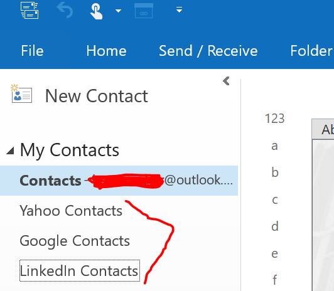The height and width of the screenshot is (291, 334).
Task: Open Yahoo Contacts folder
Action: [x=71, y=211]
